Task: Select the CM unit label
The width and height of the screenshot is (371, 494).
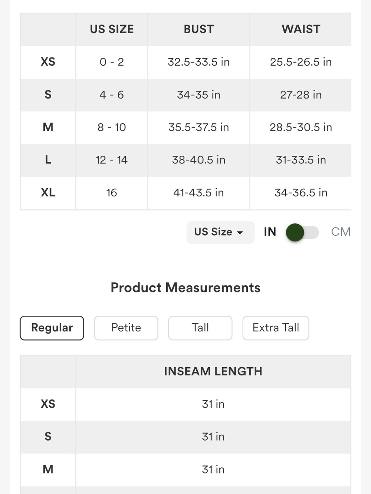Action: pyautogui.click(x=341, y=232)
